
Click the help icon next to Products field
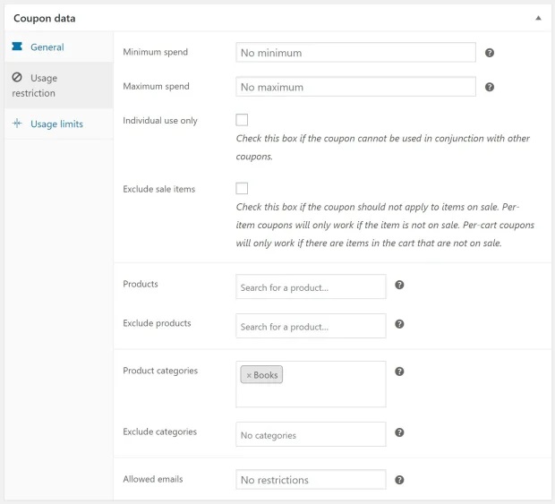coord(400,285)
